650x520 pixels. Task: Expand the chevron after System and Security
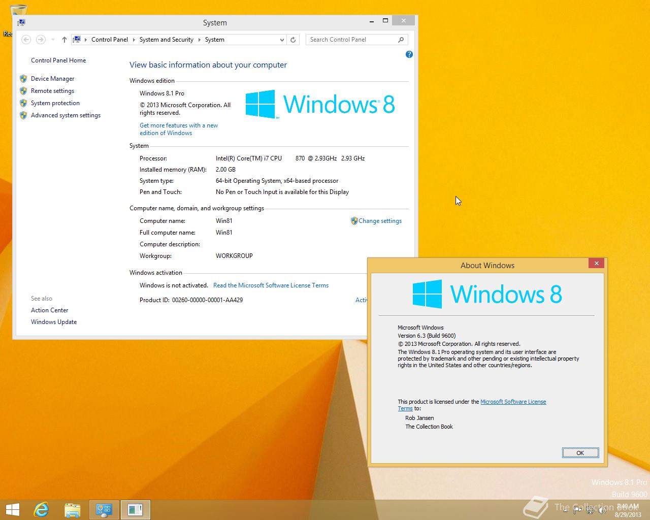(x=199, y=40)
